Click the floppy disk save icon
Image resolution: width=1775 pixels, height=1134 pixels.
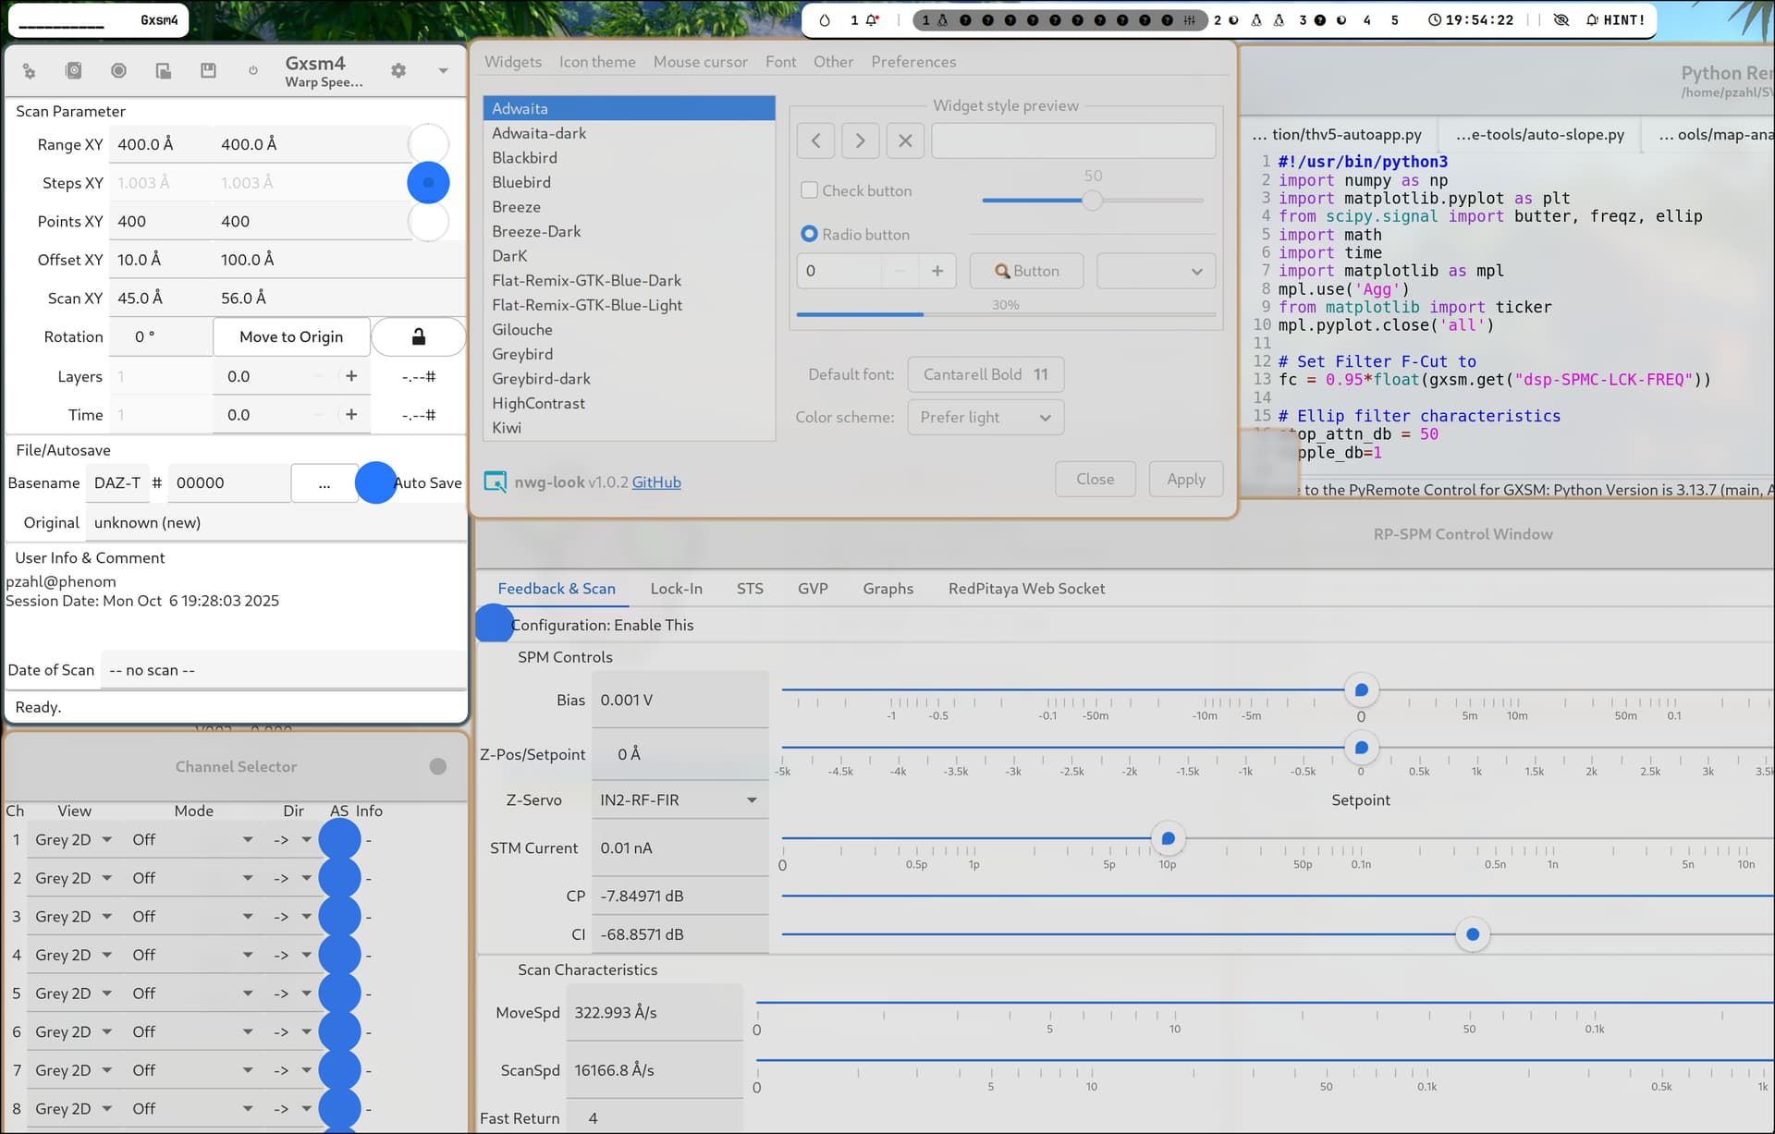(208, 71)
